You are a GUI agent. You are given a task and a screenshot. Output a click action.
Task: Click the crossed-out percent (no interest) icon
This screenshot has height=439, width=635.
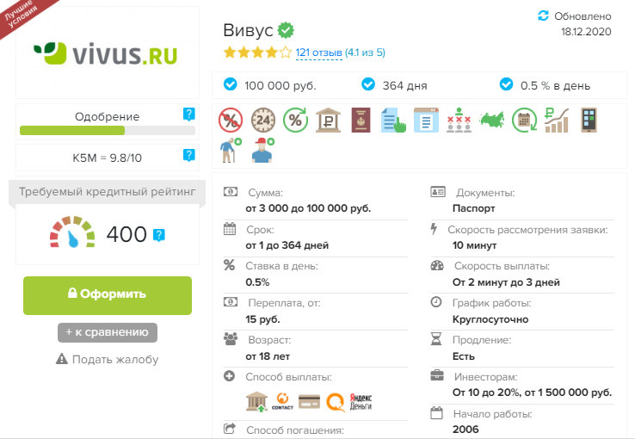231,121
